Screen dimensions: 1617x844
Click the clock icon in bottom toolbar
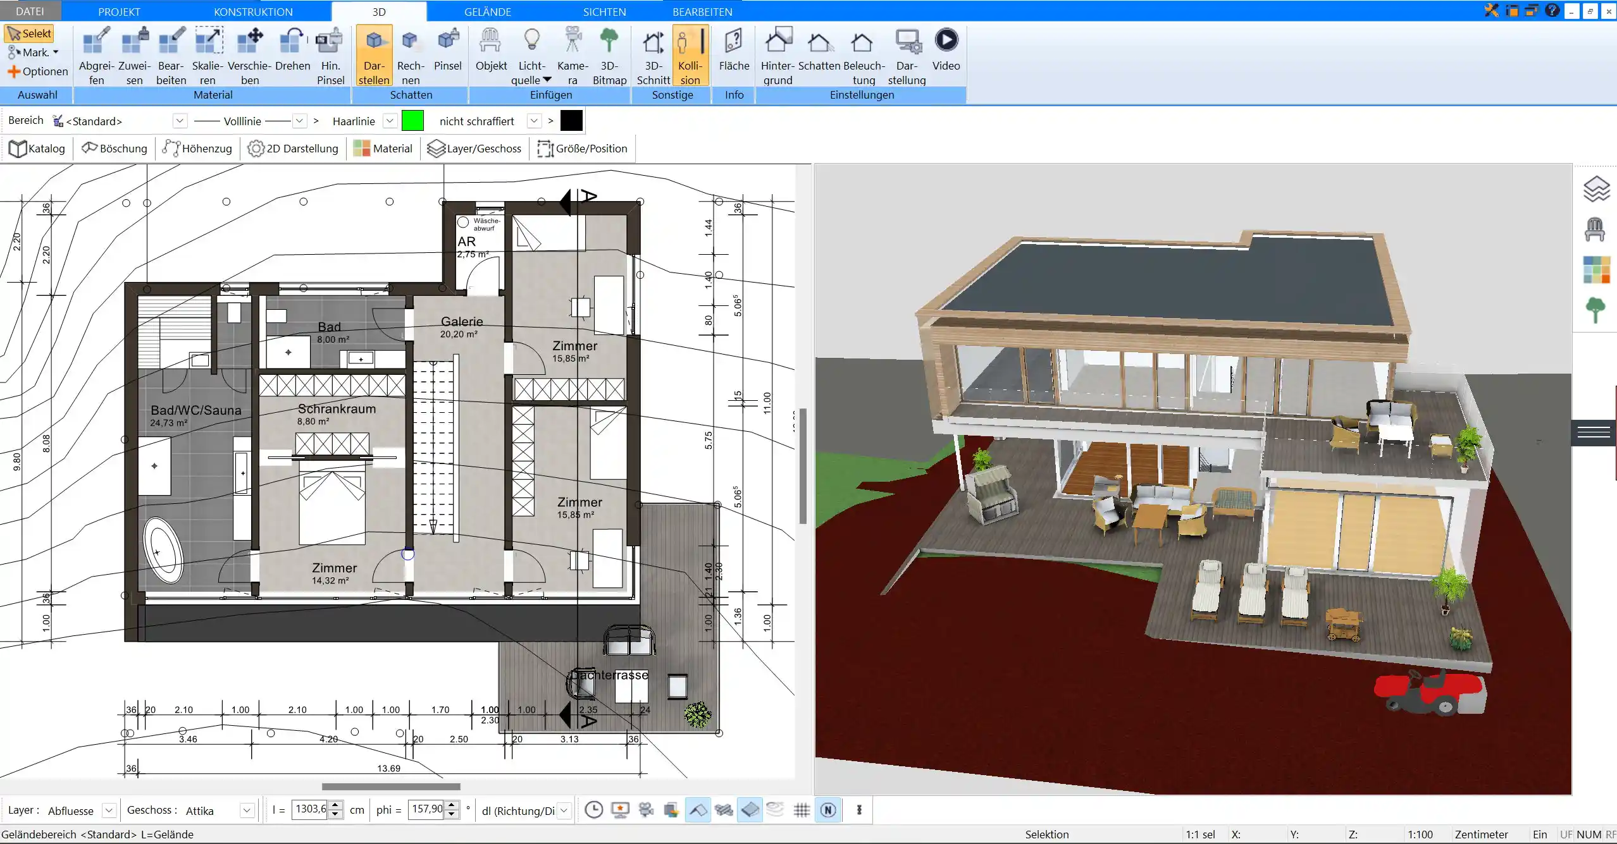[x=593, y=810]
